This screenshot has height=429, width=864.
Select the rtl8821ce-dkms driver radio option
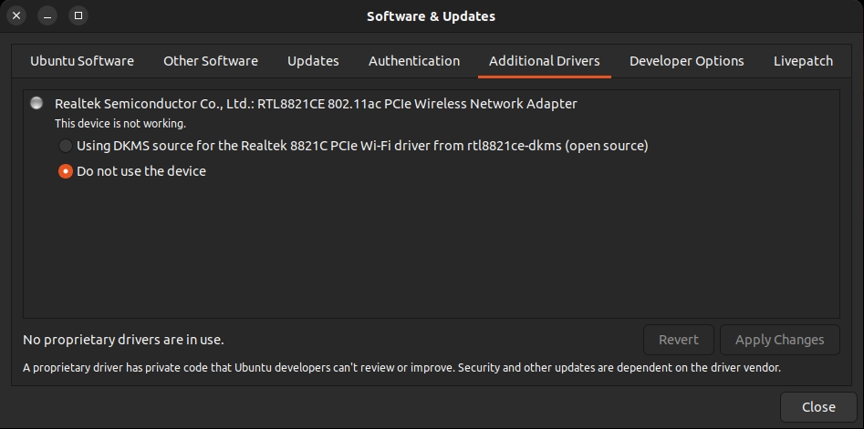coord(66,146)
